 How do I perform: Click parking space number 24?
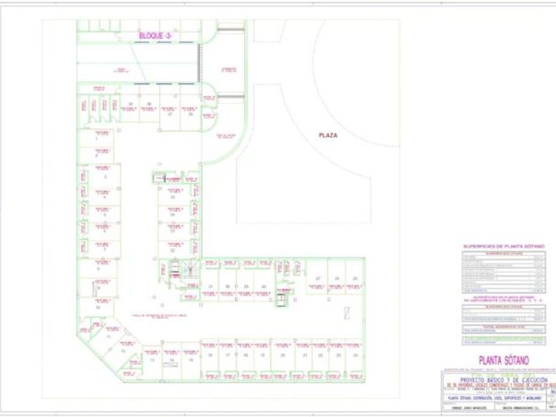coord(355,355)
